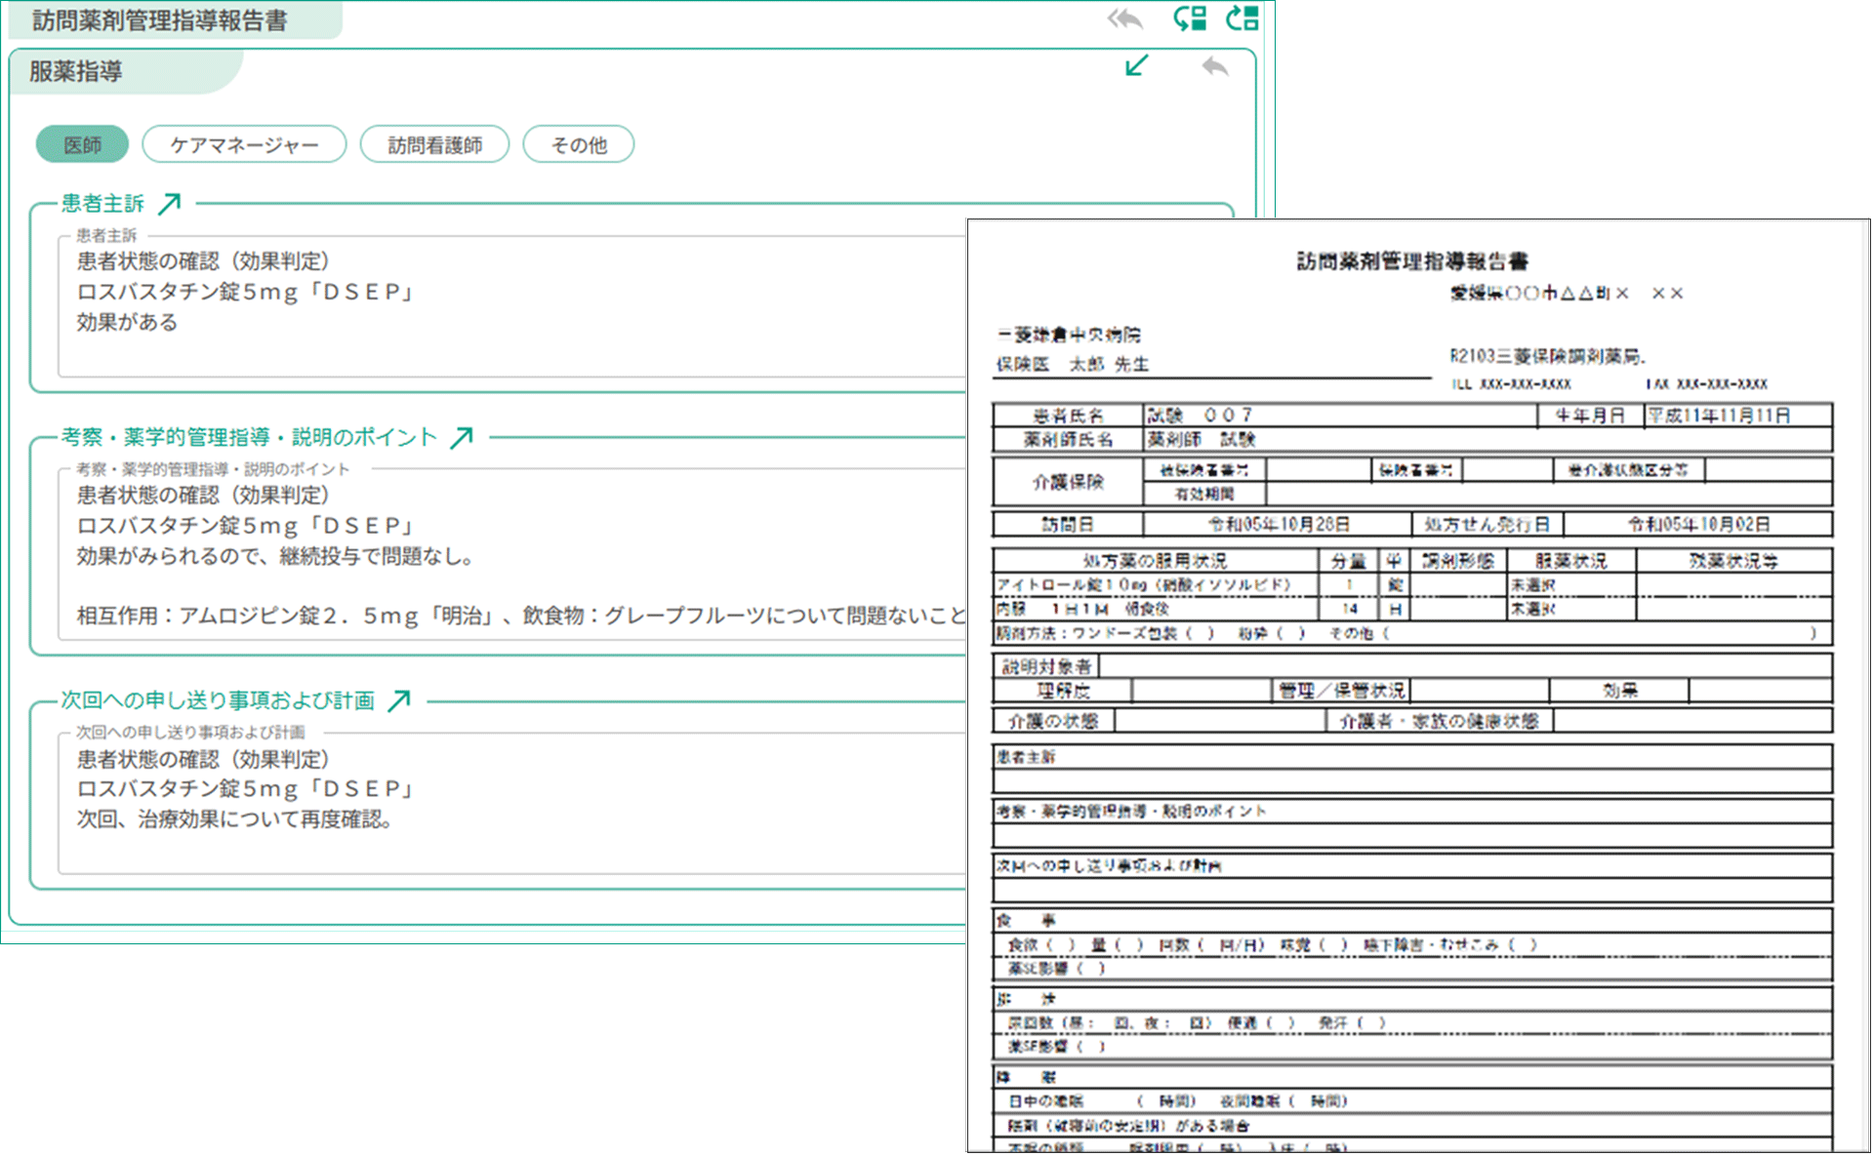Select the 訪問看護師 recipient toggle

coord(434,143)
